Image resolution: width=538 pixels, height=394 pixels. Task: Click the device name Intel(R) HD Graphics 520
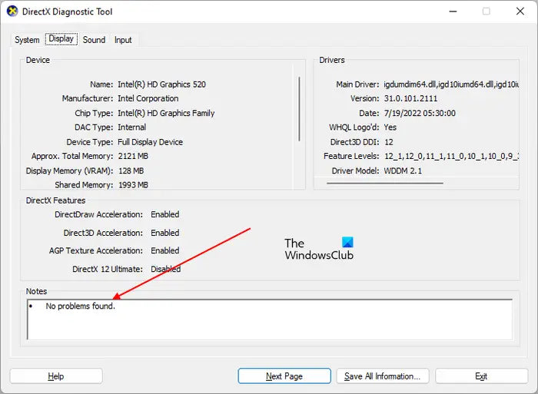[161, 84]
